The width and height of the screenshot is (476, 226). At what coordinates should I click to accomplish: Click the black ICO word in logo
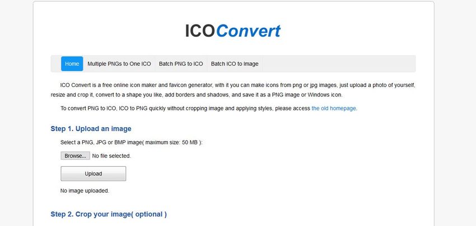199,31
